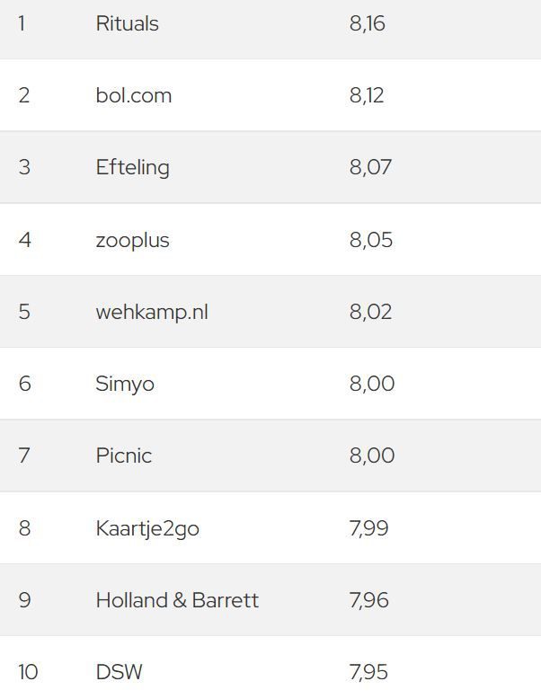Click the Efteling name in row 3
Image resolution: width=541 pixels, height=699 pixels.
[132, 167]
